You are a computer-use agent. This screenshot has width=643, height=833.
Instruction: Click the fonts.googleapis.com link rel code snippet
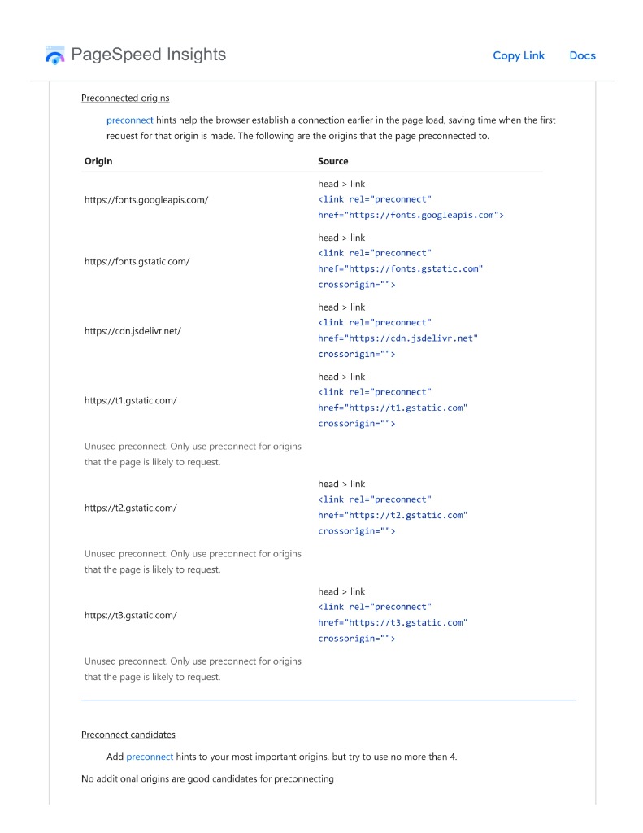pos(411,207)
